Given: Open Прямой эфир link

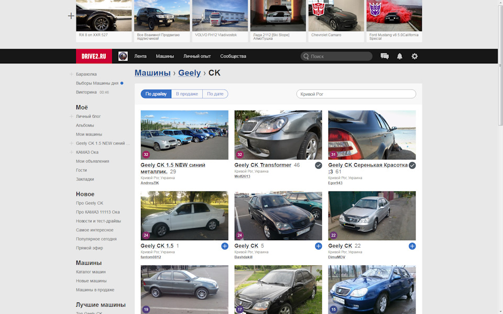Looking at the screenshot, I should click(89, 248).
